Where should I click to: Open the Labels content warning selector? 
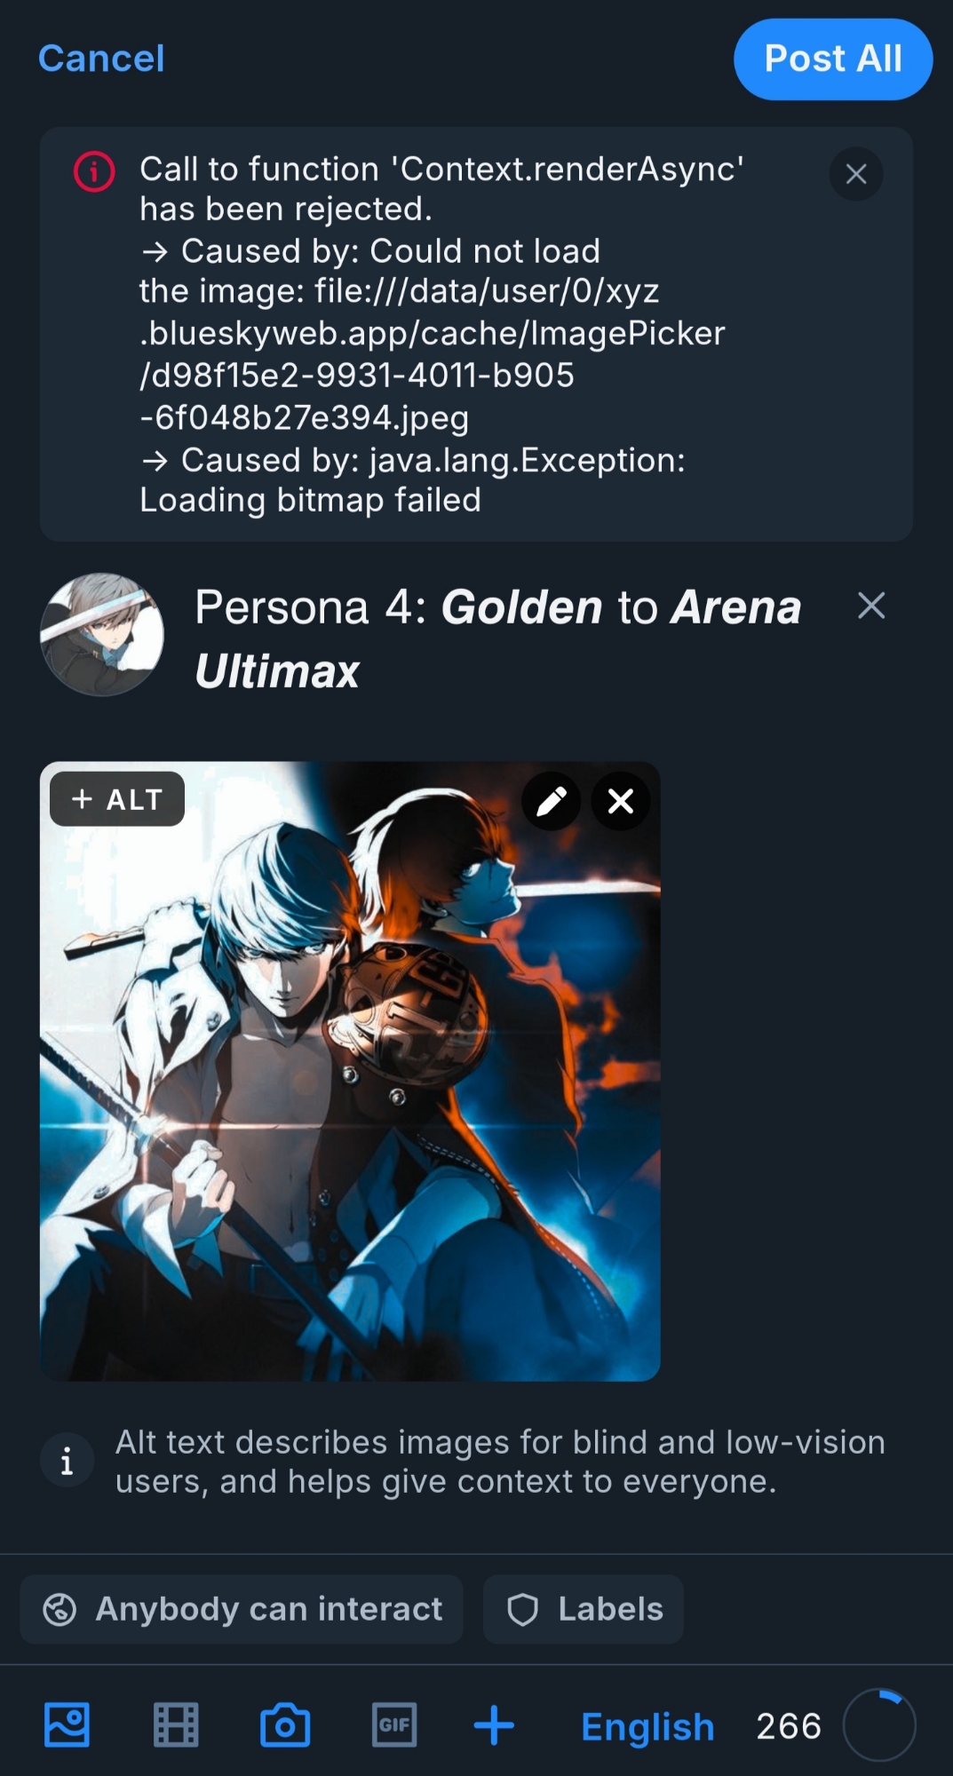[x=584, y=1609]
